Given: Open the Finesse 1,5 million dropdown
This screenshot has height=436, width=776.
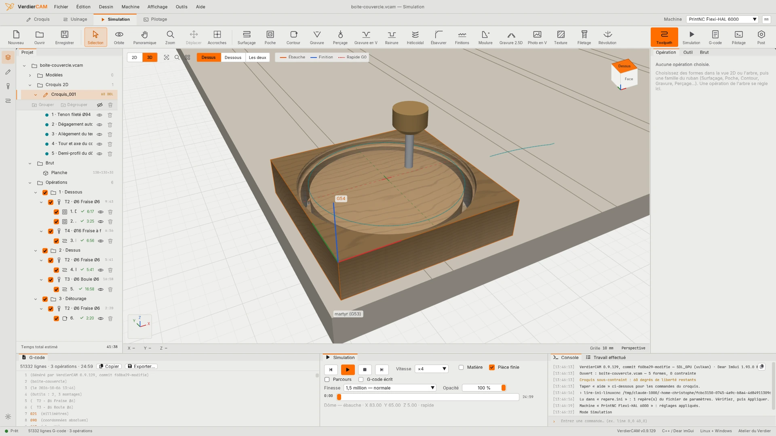Looking at the screenshot, I should [390, 388].
